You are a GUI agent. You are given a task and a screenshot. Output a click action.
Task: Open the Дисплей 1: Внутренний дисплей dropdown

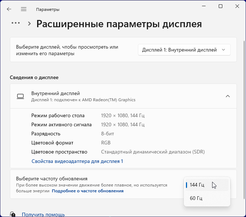pos(184,50)
